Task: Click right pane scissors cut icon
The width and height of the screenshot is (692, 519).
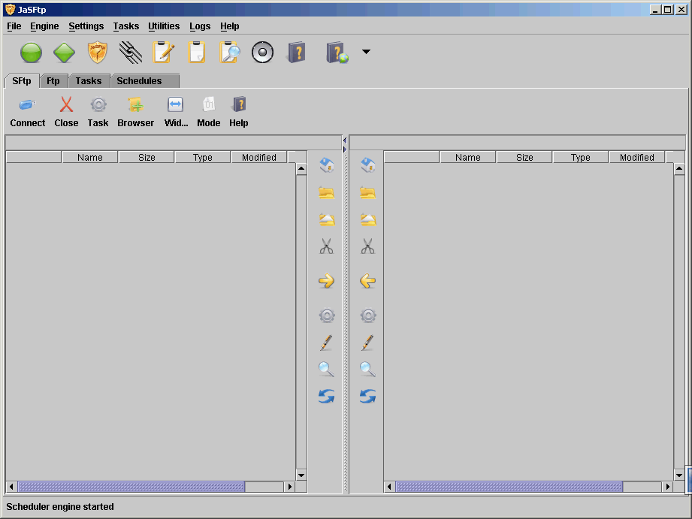Action: point(368,246)
